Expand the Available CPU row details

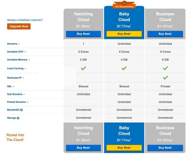[16, 52]
